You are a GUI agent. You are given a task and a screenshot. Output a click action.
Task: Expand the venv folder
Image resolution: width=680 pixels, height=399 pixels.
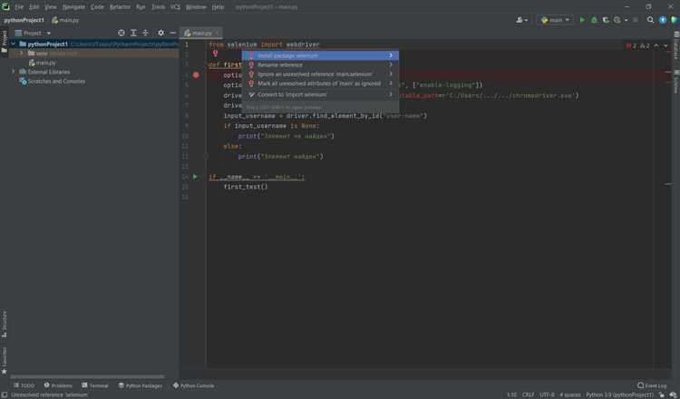[x=21, y=54]
